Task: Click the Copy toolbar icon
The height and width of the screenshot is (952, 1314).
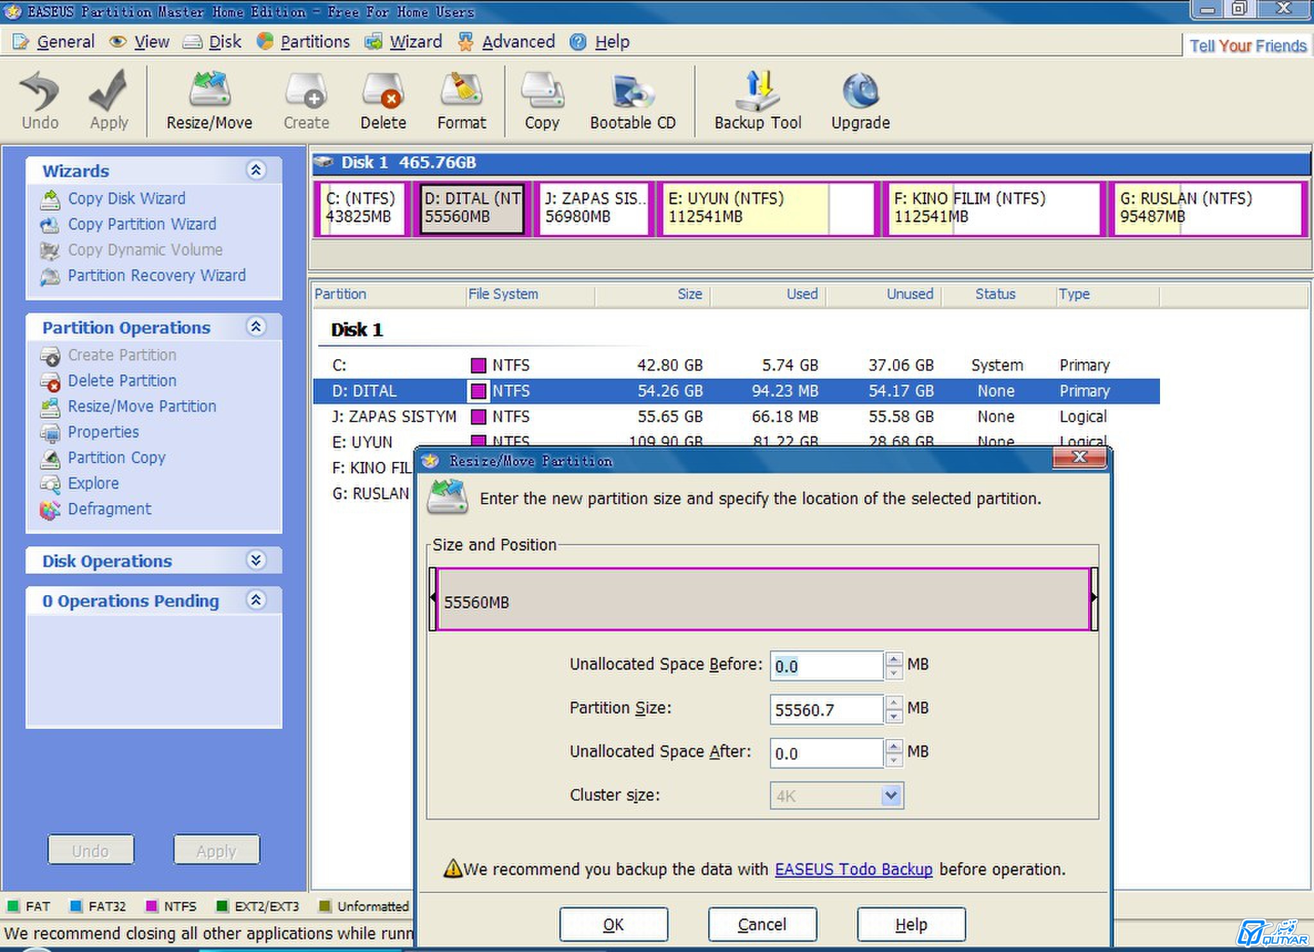Action: click(x=542, y=100)
